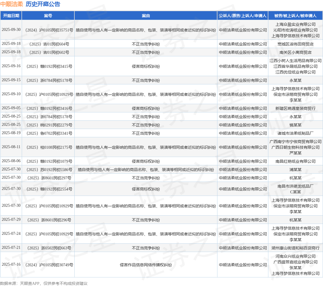The height and width of the screenshot is (286, 323).
Task: Click the 案由 column header
Action: (x=146, y=16)
